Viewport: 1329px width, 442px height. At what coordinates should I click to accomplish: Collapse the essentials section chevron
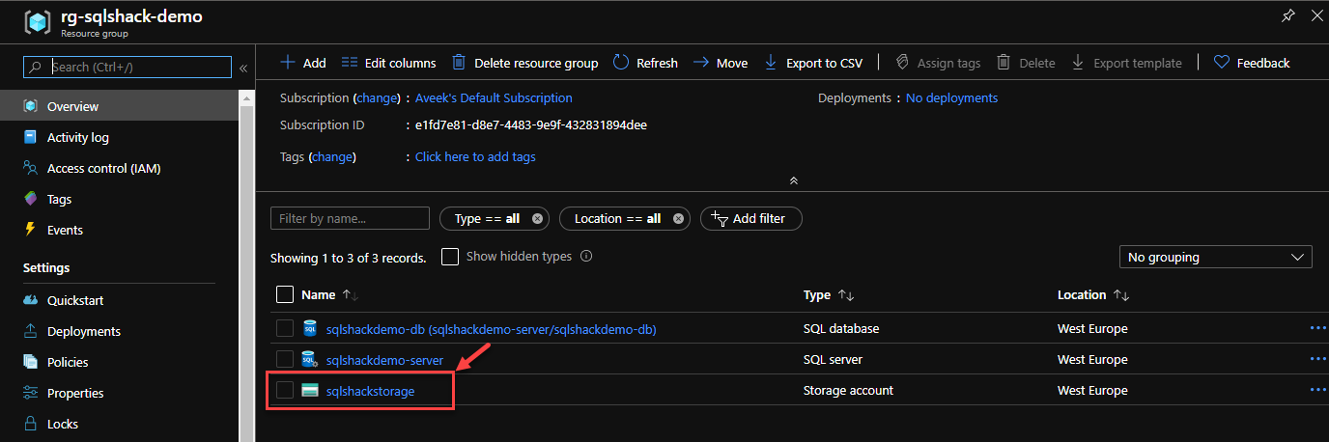point(793,180)
